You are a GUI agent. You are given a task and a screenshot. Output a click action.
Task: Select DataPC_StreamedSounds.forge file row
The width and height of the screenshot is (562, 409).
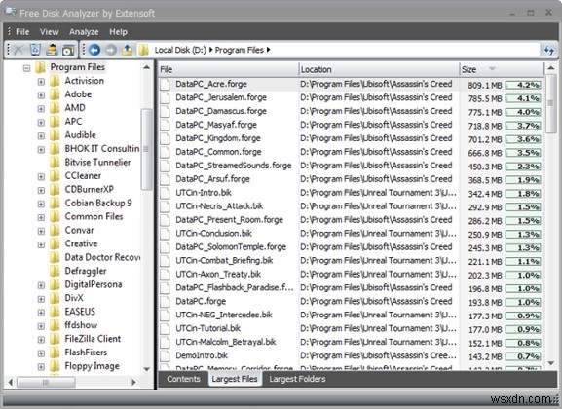click(352, 166)
